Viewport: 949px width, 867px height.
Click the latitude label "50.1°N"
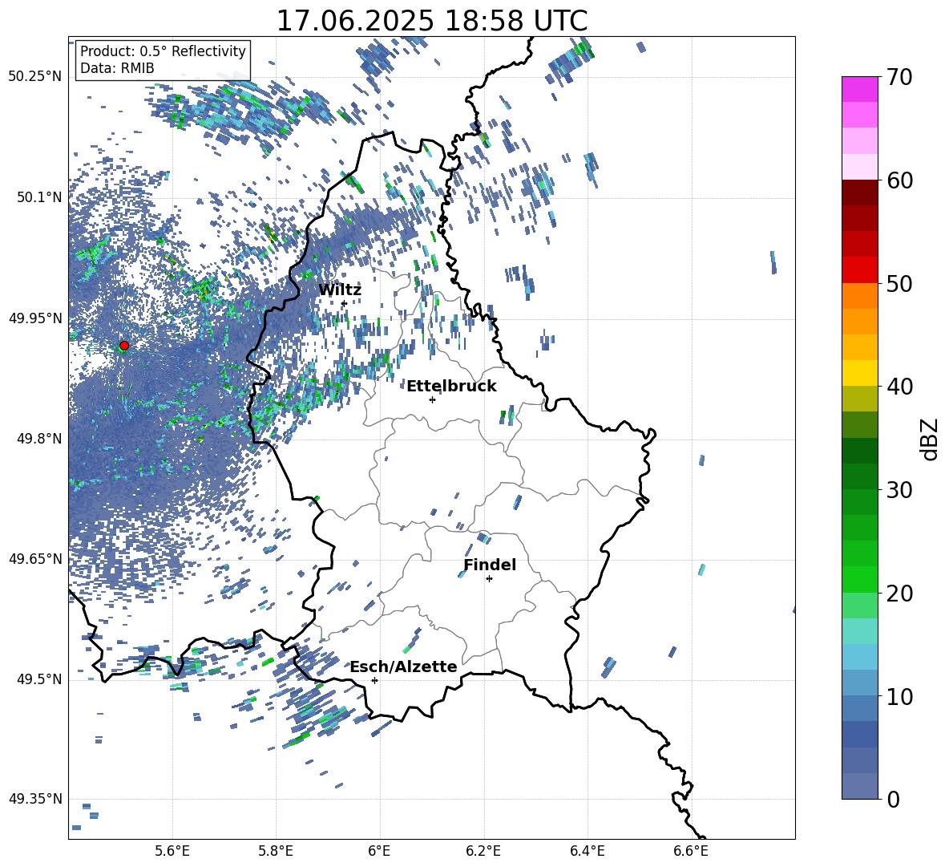pos(38,197)
